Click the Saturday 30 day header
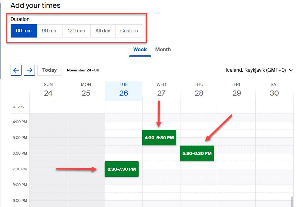The image size is (303, 207). tap(274, 90)
